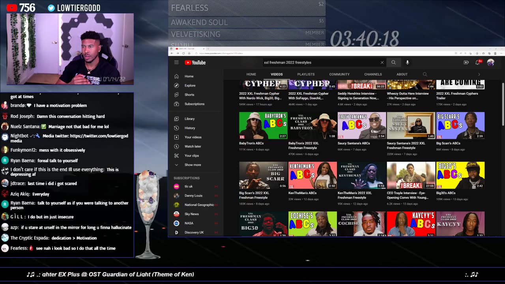Screen dimensions: 505x284
Task: Open the tlc uk subscription channel
Action: pyautogui.click(x=196, y=186)
